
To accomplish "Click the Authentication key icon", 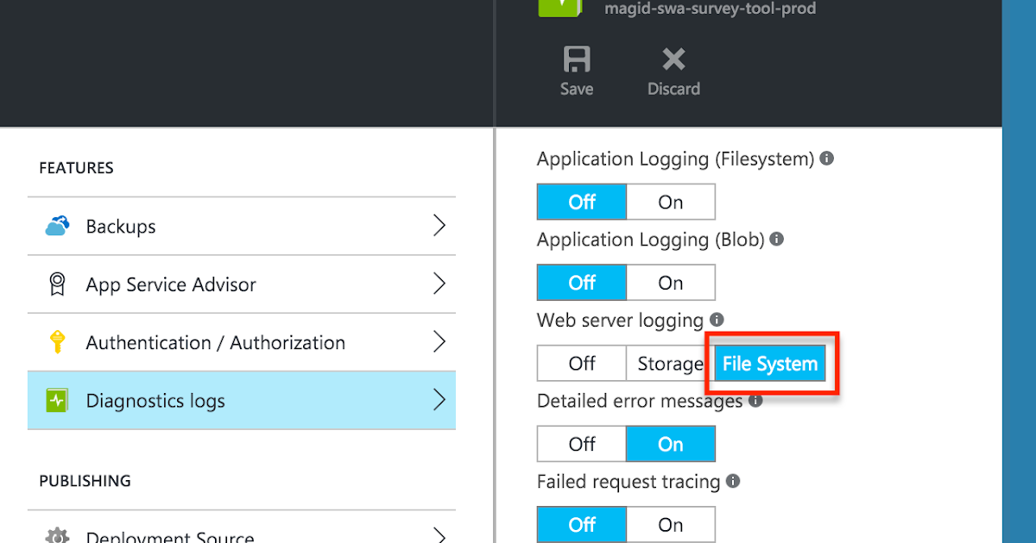I will [x=57, y=342].
